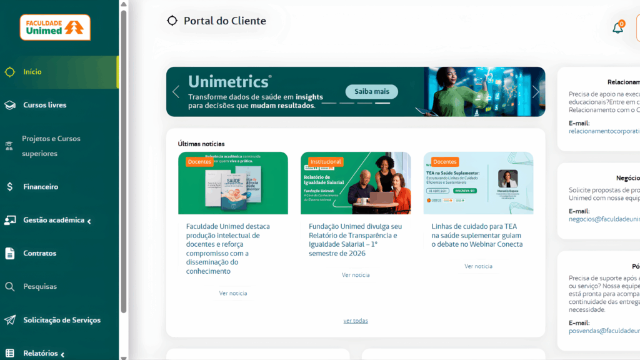Click Ver notícia under TEA webinar news

[x=478, y=266]
